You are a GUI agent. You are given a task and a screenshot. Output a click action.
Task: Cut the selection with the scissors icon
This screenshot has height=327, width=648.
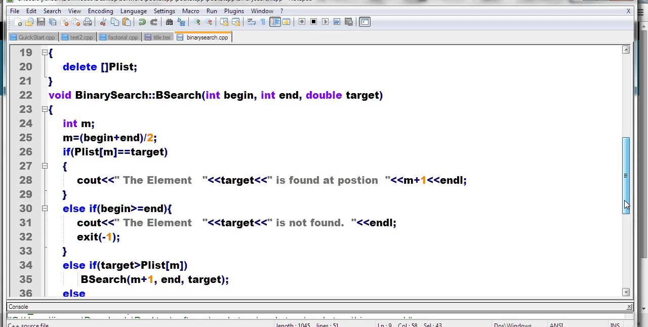click(103, 22)
